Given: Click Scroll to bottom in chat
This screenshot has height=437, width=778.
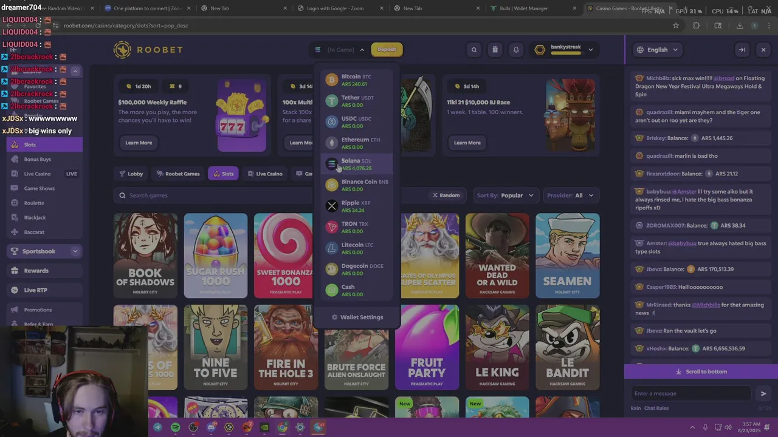Looking at the screenshot, I should 701,371.
